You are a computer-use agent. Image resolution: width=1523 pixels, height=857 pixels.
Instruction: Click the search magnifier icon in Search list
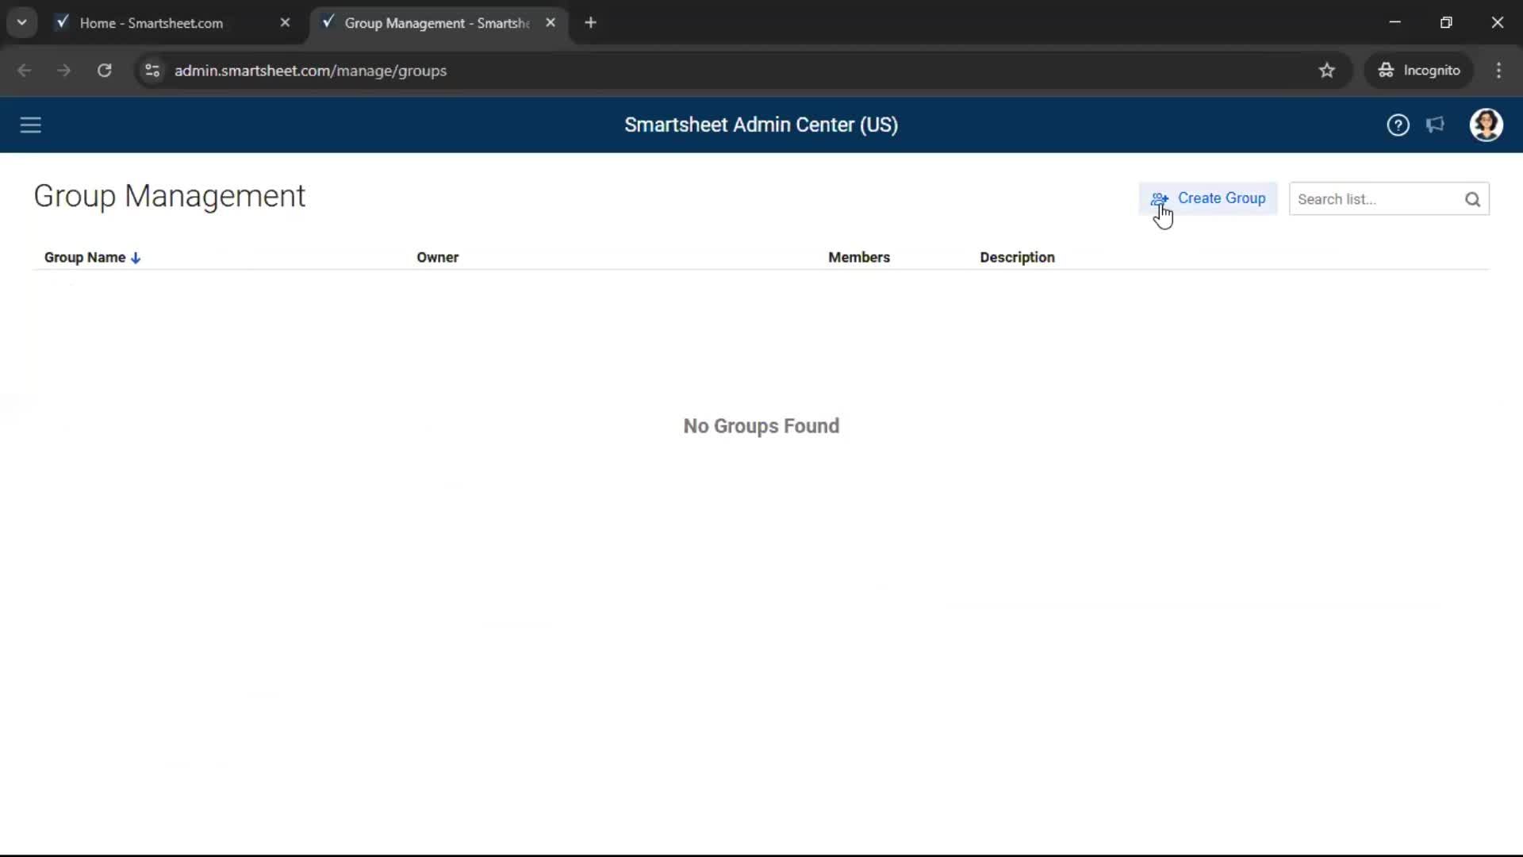point(1473,199)
